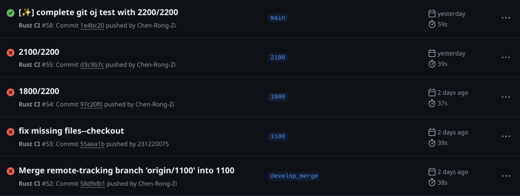Click the failed status icon beside 1800/2200
Screen dimensions: 520x196
click(10, 92)
